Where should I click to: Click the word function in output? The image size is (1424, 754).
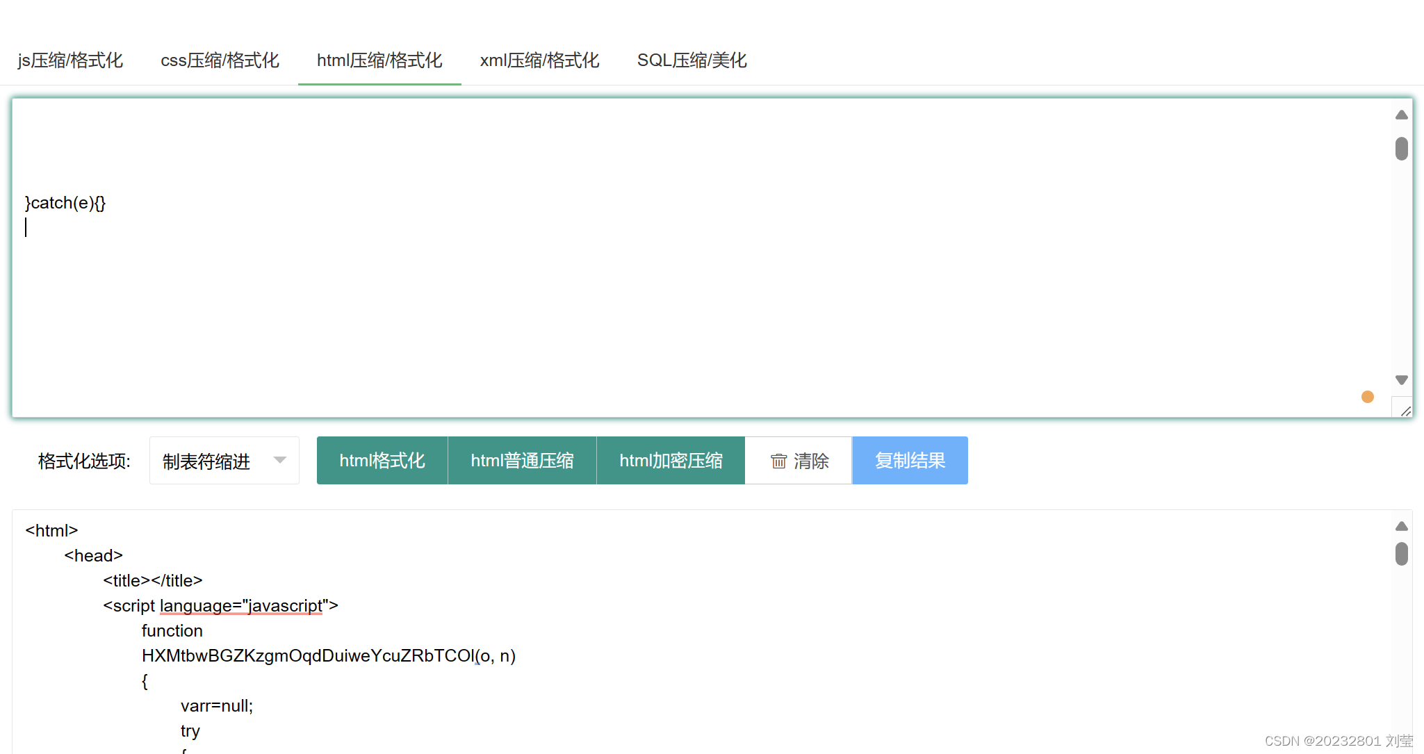[172, 631]
